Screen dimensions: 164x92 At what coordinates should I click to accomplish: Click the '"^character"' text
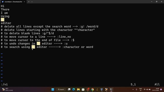(85, 30)
